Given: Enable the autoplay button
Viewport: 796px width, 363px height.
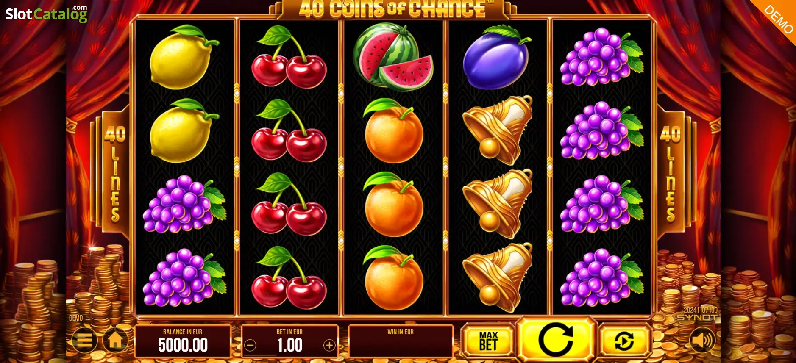Looking at the screenshot, I should click(624, 341).
